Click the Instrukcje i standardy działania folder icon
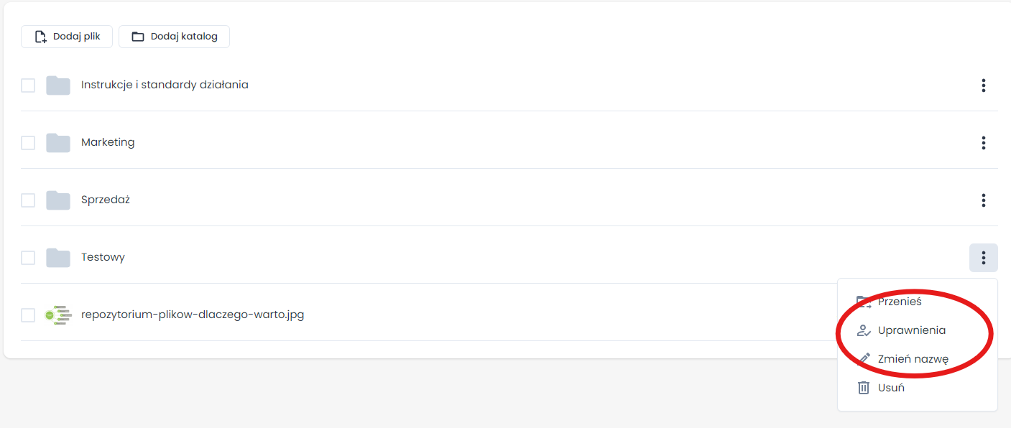Image resolution: width=1011 pixels, height=428 pixels. tap(58, 85)
